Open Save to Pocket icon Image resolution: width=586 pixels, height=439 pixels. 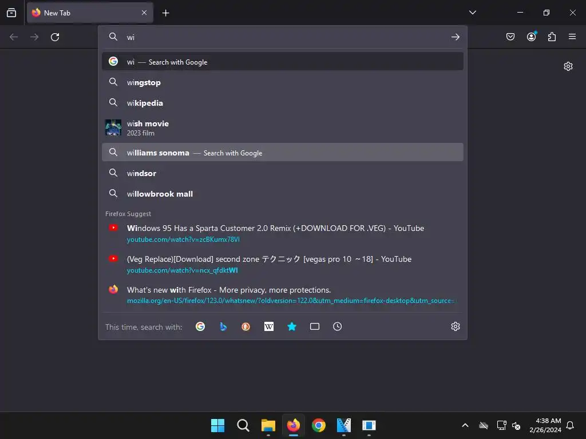(x=510, y=37)
